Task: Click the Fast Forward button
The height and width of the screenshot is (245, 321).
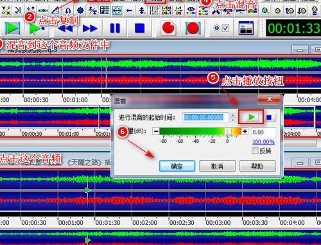Action: [x=90, y=28]
